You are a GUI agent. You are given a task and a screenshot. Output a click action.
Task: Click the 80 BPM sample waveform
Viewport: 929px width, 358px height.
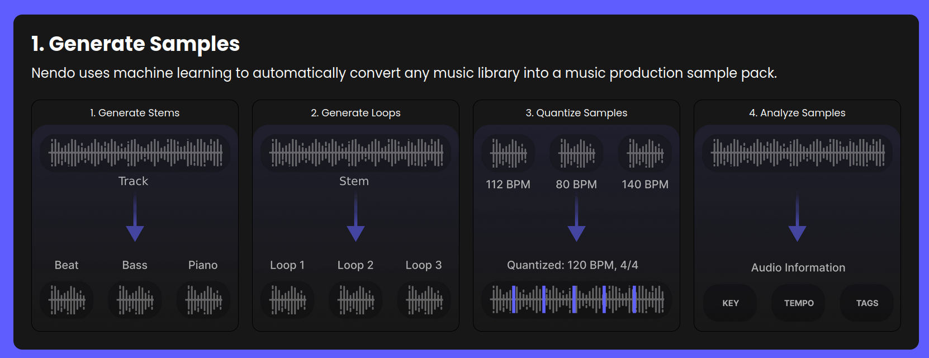[x=576, y=153]
